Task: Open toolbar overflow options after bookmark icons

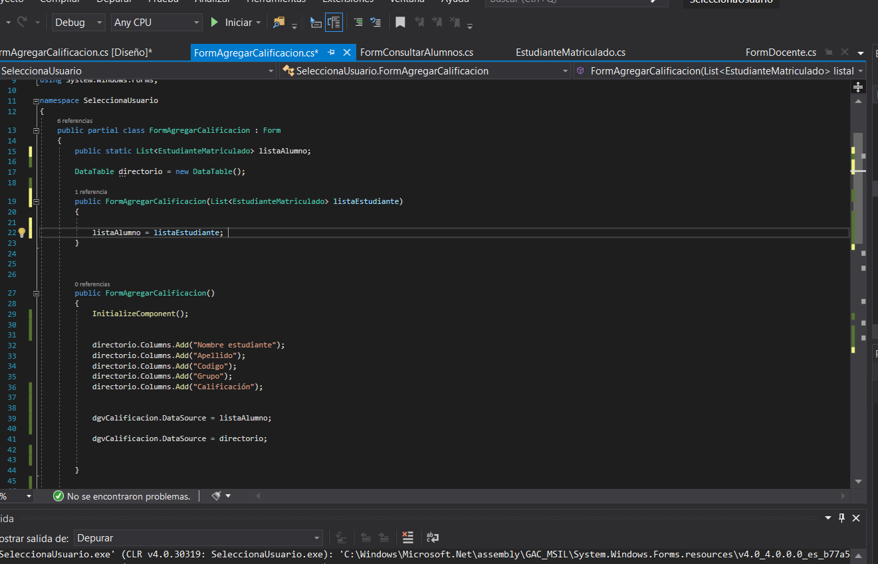Action: coord(470,26)
